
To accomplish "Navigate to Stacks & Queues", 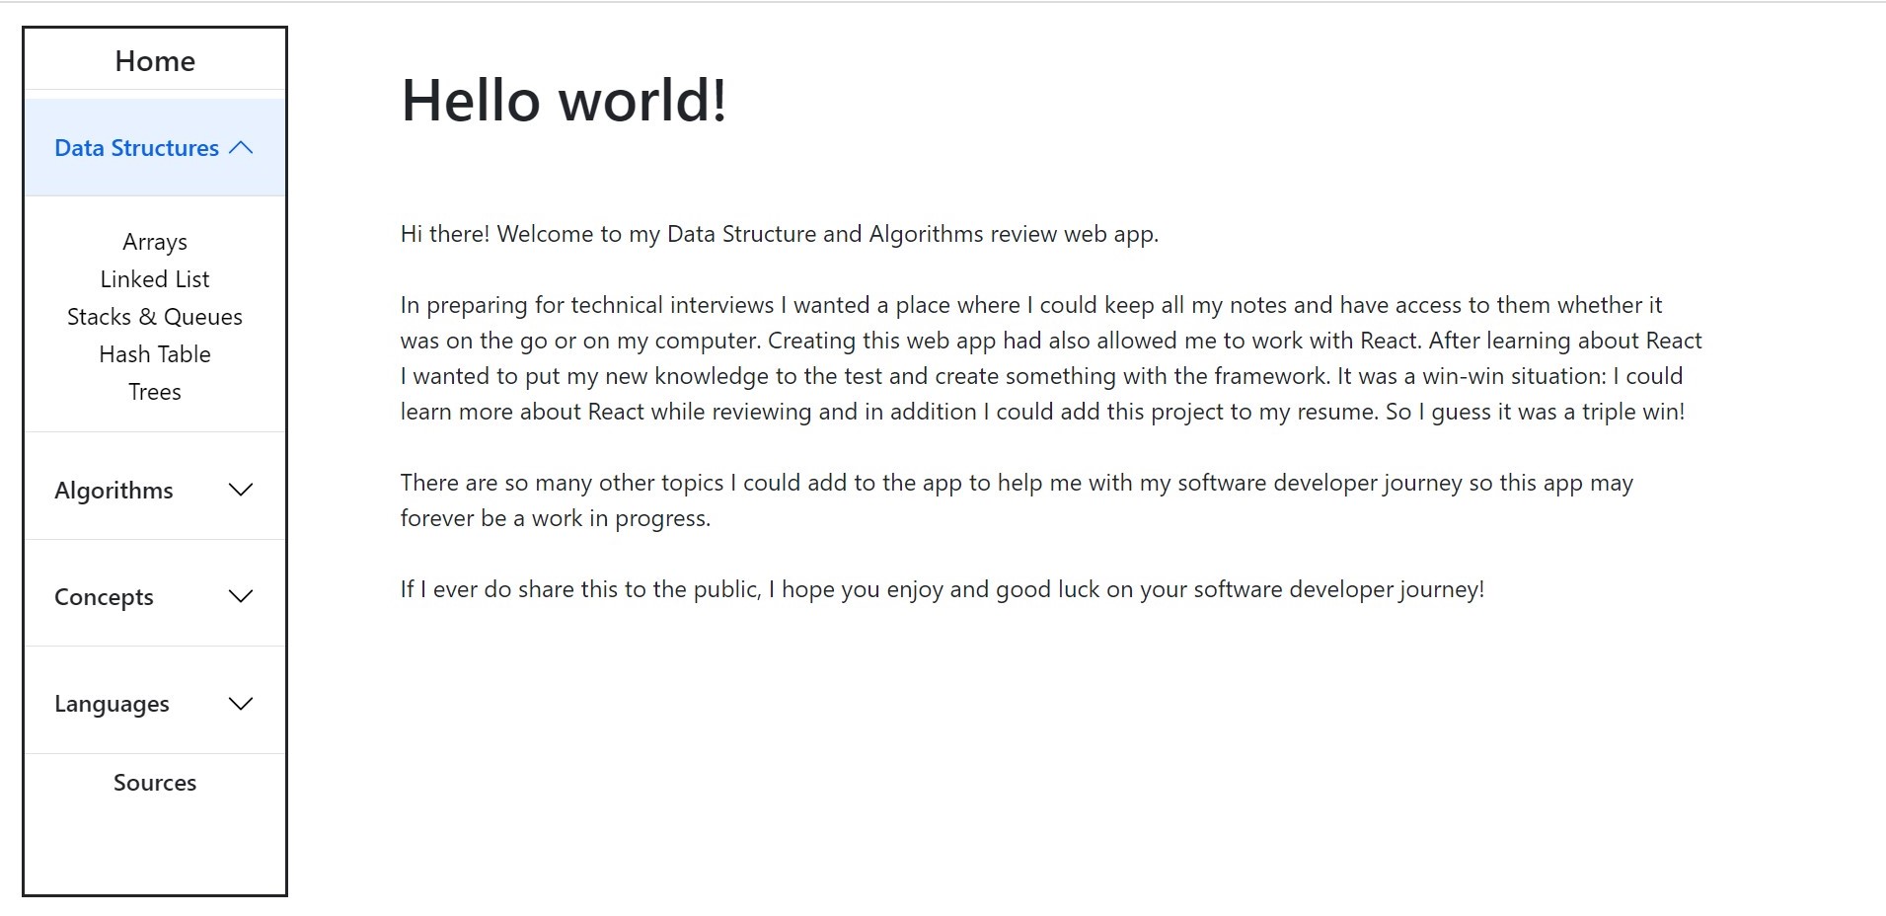I will pos(155,317).
